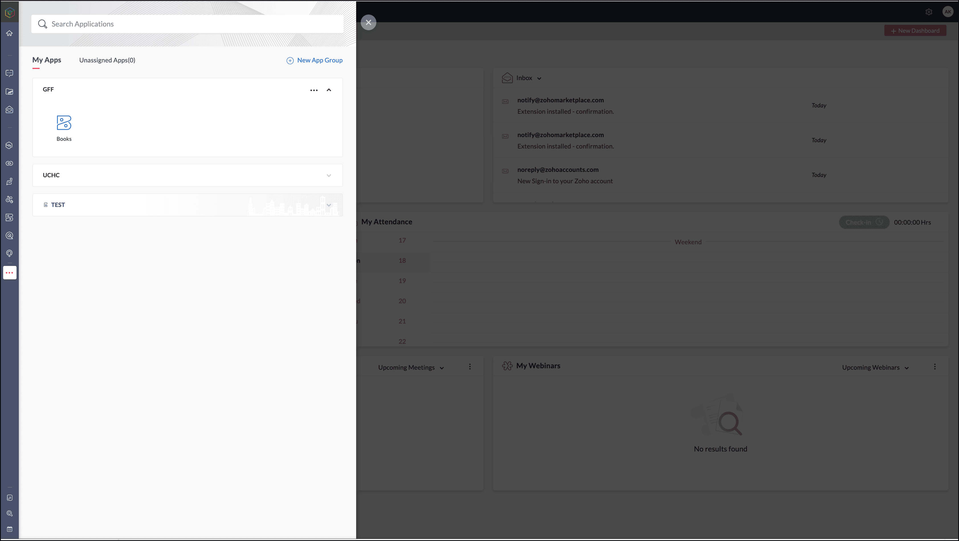Click the AK profile avatar
Viewport: 959px width, 541px height.
(x=947, y=11)
